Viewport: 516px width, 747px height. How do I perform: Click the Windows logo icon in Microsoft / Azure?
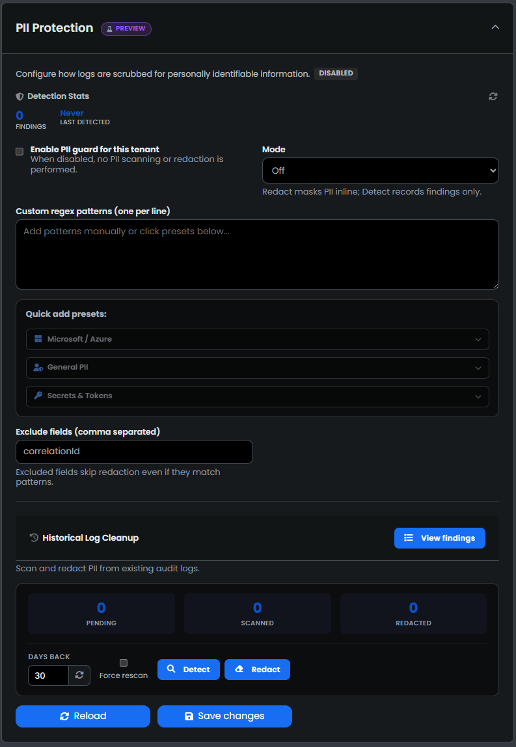[x=38, y=339]
